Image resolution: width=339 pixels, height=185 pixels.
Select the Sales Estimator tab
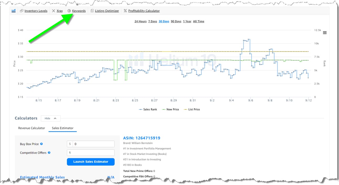point(63,128)
